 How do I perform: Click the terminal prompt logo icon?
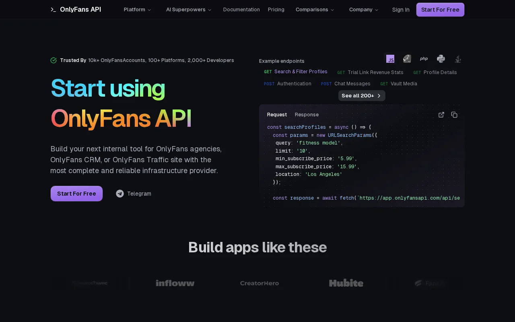[x=54, y=9]
